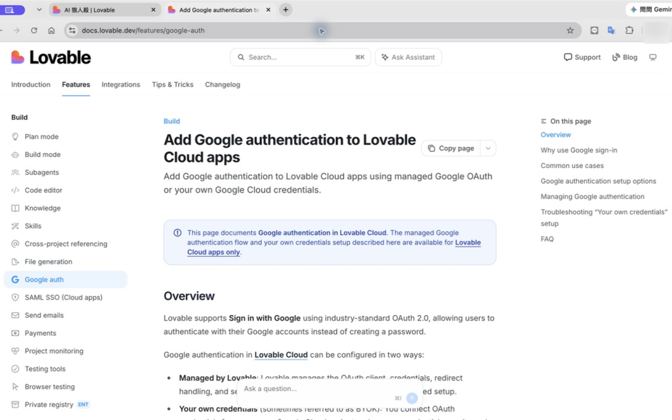Open Testing tools in sidebar

coord(65,369)
